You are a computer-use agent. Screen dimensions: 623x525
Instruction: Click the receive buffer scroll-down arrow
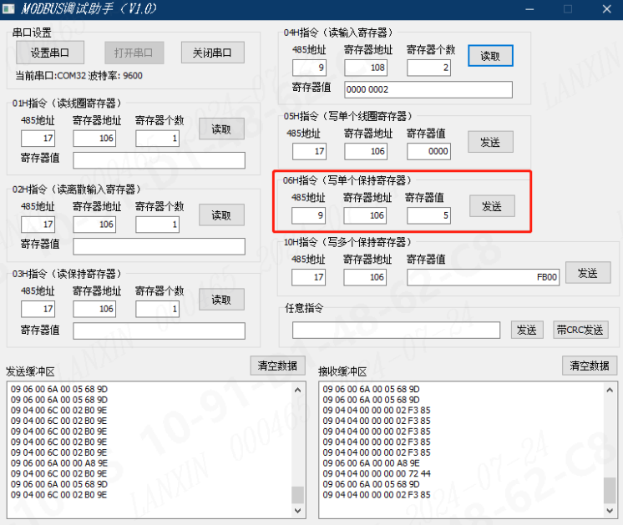[x=610, y=510]
